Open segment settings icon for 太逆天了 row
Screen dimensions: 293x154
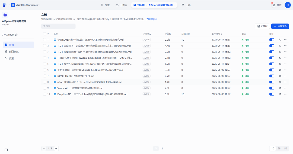click(280, 46)
